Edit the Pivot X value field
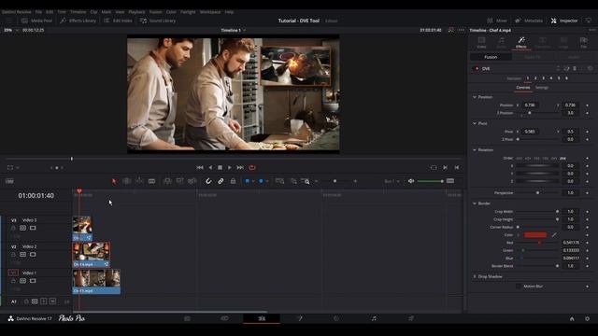Image resolution: width=598 pixels, height=336 pixels. click(x=531, y=132)
